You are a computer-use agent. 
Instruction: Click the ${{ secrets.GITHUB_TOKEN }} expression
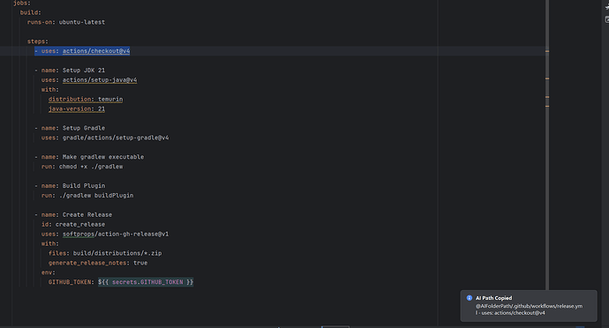(x=146, y=282)
